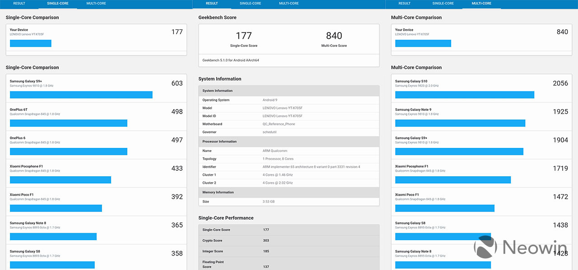Open the RESULT tab in the right panel
The width and height of the screenshot is (578, 270).
[x=405, y=4]
